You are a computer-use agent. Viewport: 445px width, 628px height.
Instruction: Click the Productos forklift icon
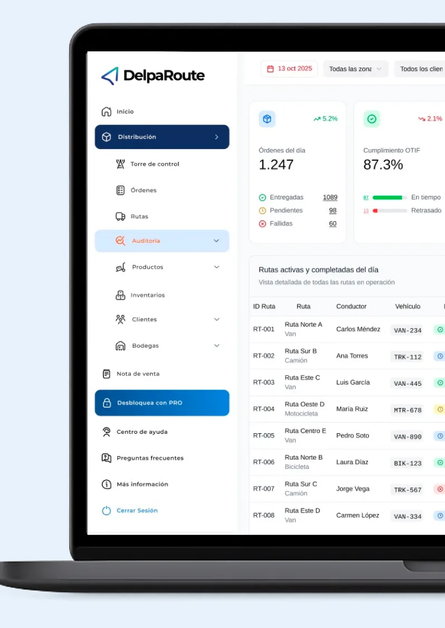[120, 267]
